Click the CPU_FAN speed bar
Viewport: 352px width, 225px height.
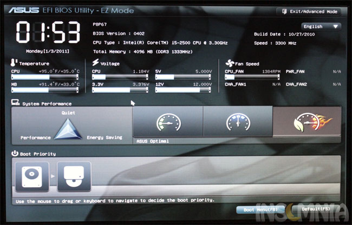pos(252,77)
